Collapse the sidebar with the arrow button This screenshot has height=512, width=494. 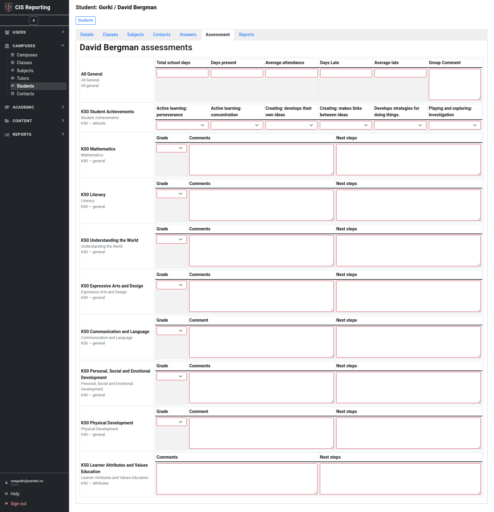pos(34,20)
